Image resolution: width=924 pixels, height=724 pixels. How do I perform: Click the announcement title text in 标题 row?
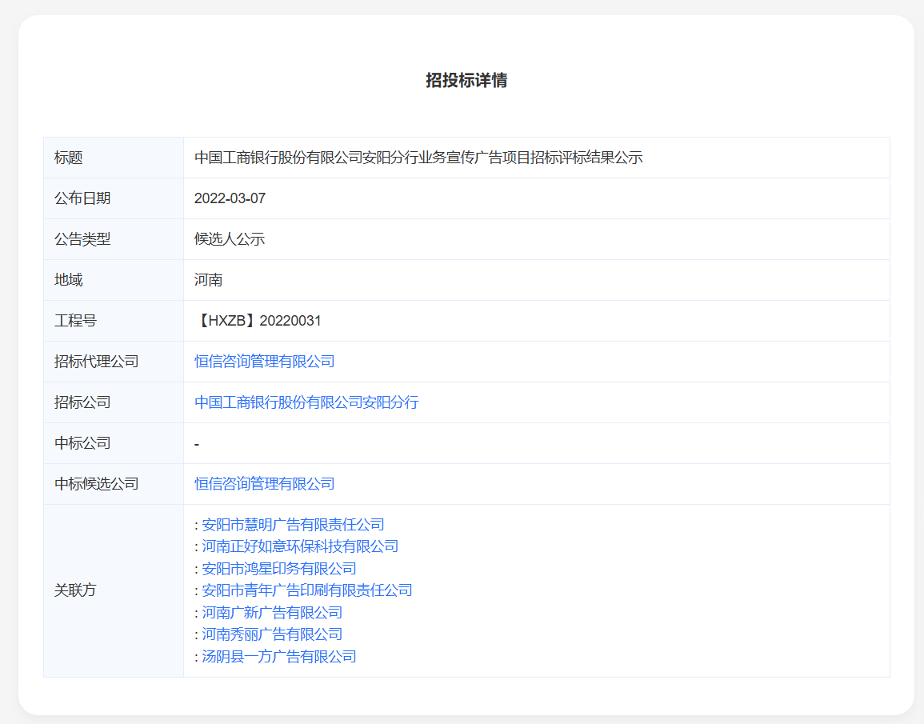[x=418, y=158]
